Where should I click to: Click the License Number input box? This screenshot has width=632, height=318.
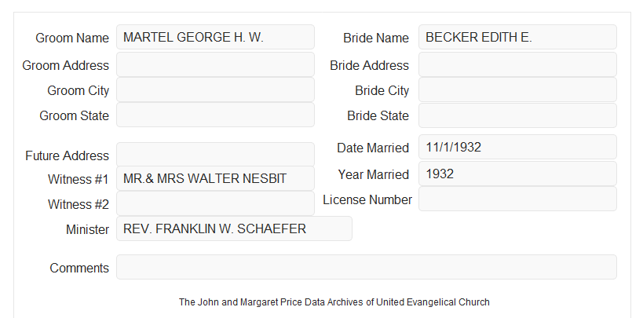click(517, 199)
